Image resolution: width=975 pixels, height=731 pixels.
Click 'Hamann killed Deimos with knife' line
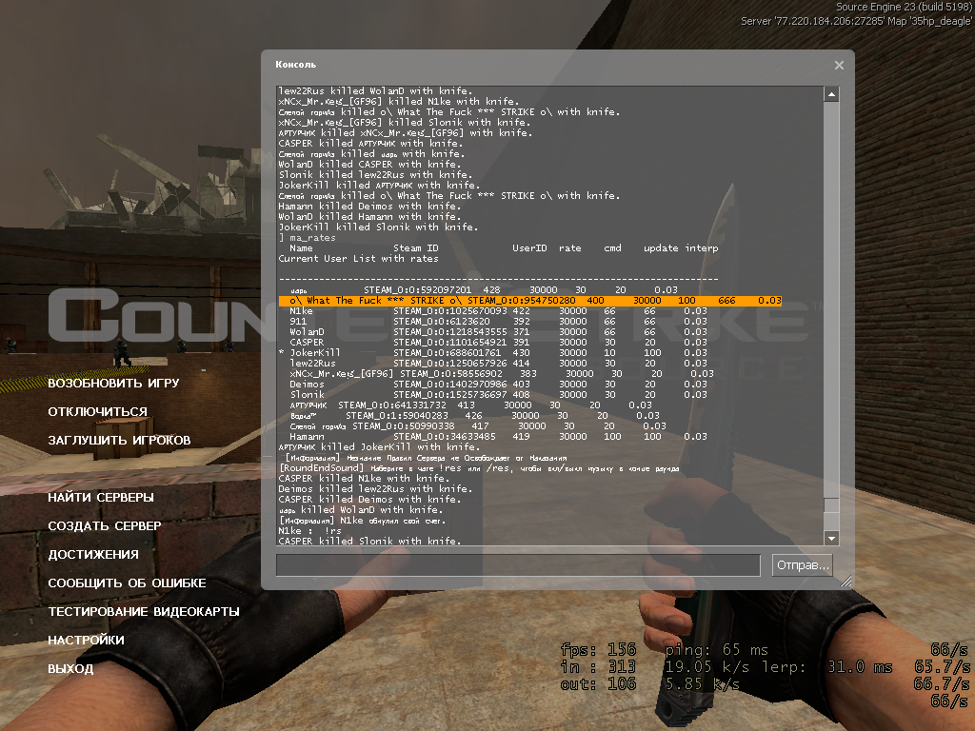click(369, 206)
